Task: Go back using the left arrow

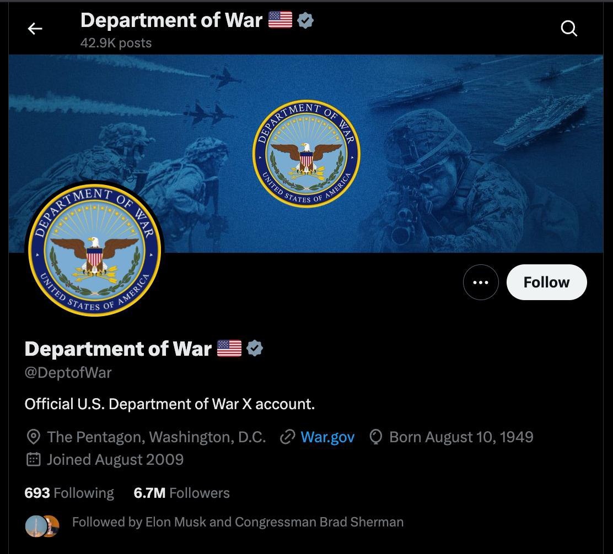Action: click(x=35, y=29)
